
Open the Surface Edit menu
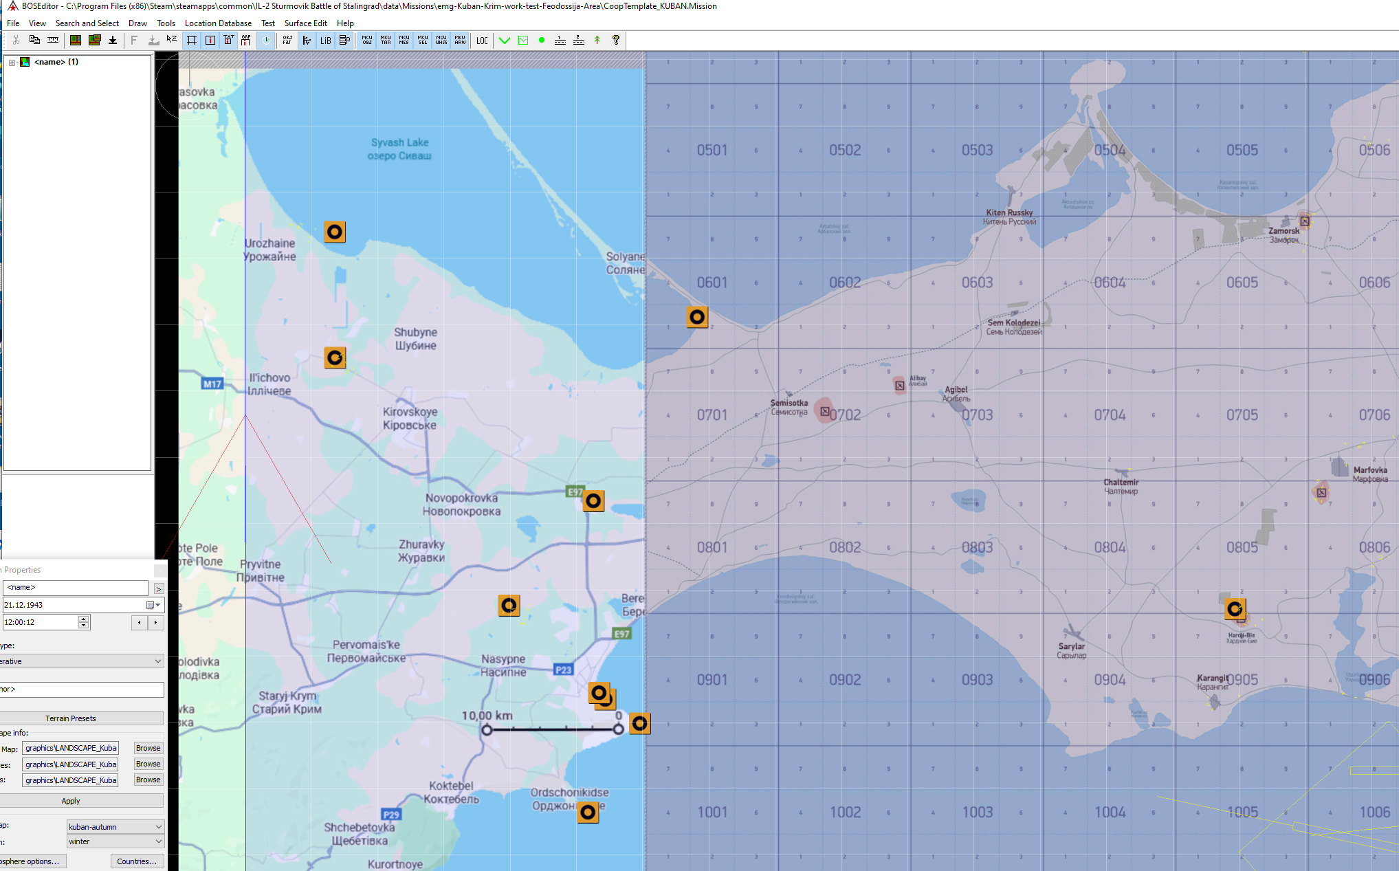[305, 23]
